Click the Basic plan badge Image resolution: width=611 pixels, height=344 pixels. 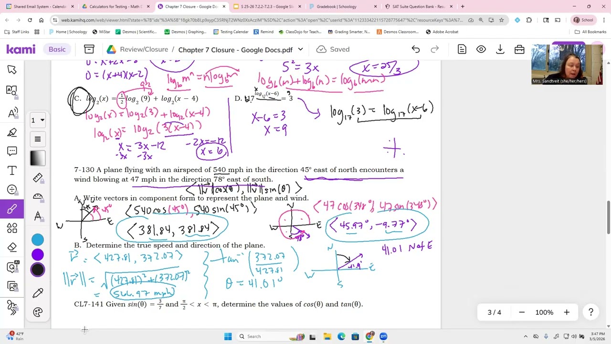click(x=57, y=49)
